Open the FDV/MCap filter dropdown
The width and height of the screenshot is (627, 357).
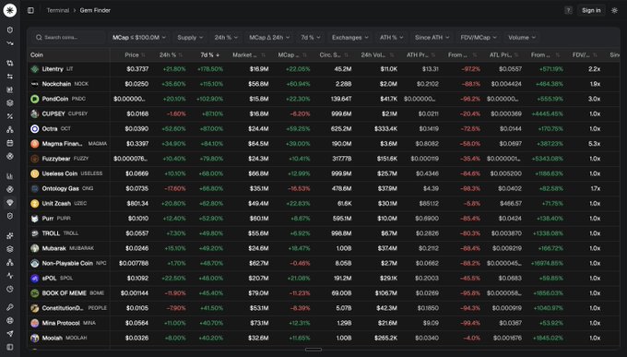pos(479,37)
